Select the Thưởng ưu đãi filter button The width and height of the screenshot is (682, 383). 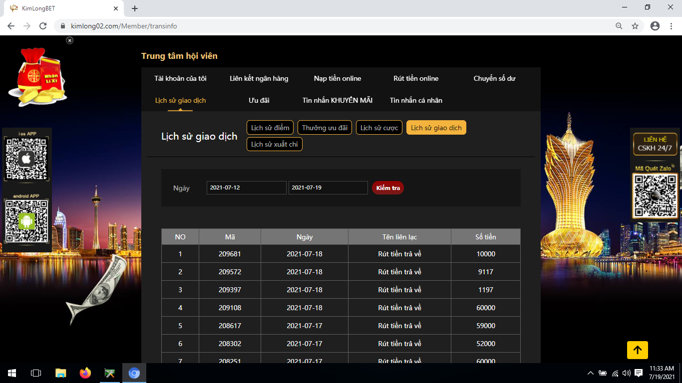pyautogui.click(x=325, y=128)
